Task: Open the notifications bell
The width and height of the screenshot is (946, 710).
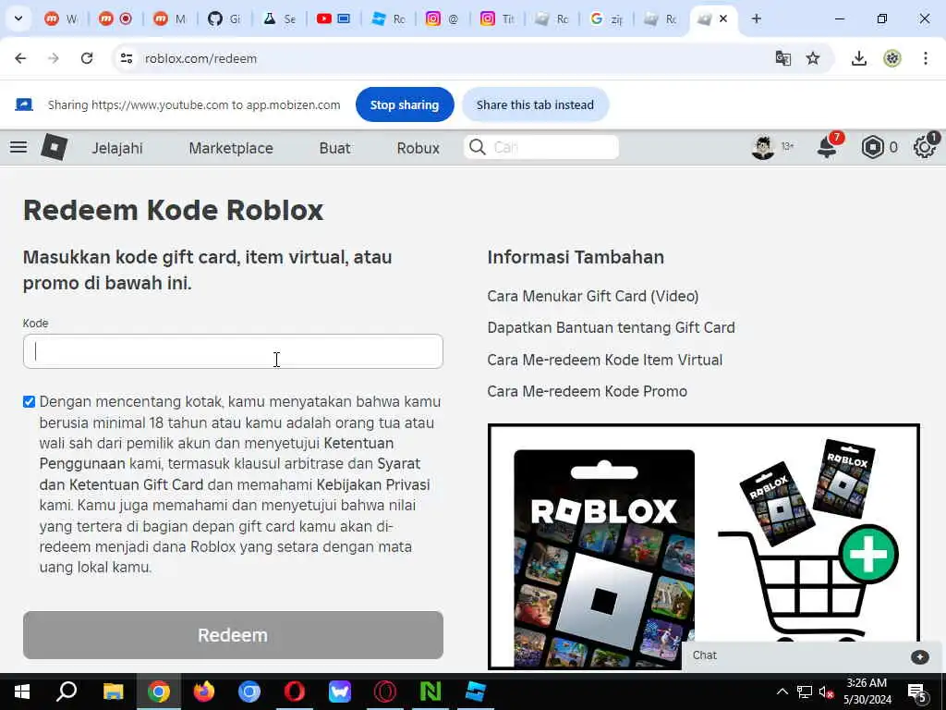Action: (827, 147)
